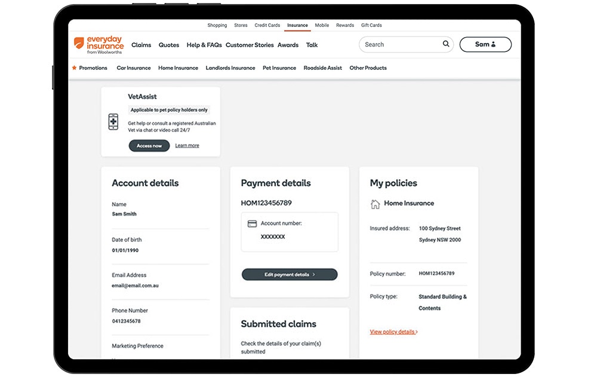Select the phone number 0412345678

(x=127, y=321)
